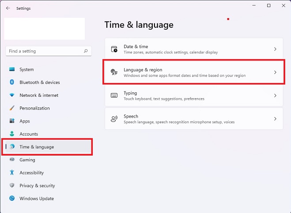Viewport: 291px width, 213px height.
Task: Click the Time & language globe icon
Action: (x=12, y=147)
